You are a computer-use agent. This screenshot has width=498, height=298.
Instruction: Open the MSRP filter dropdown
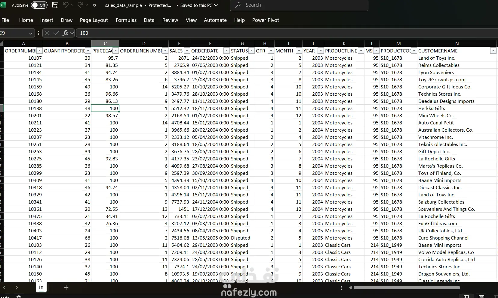pos(376,51)
